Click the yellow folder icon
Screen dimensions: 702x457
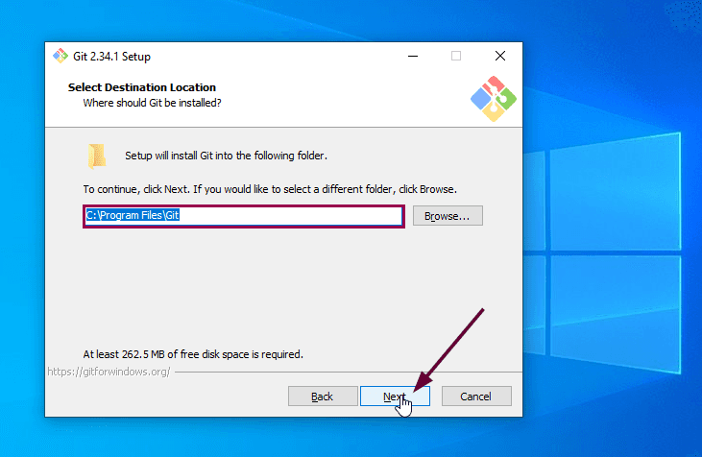(x=97, y=156)
